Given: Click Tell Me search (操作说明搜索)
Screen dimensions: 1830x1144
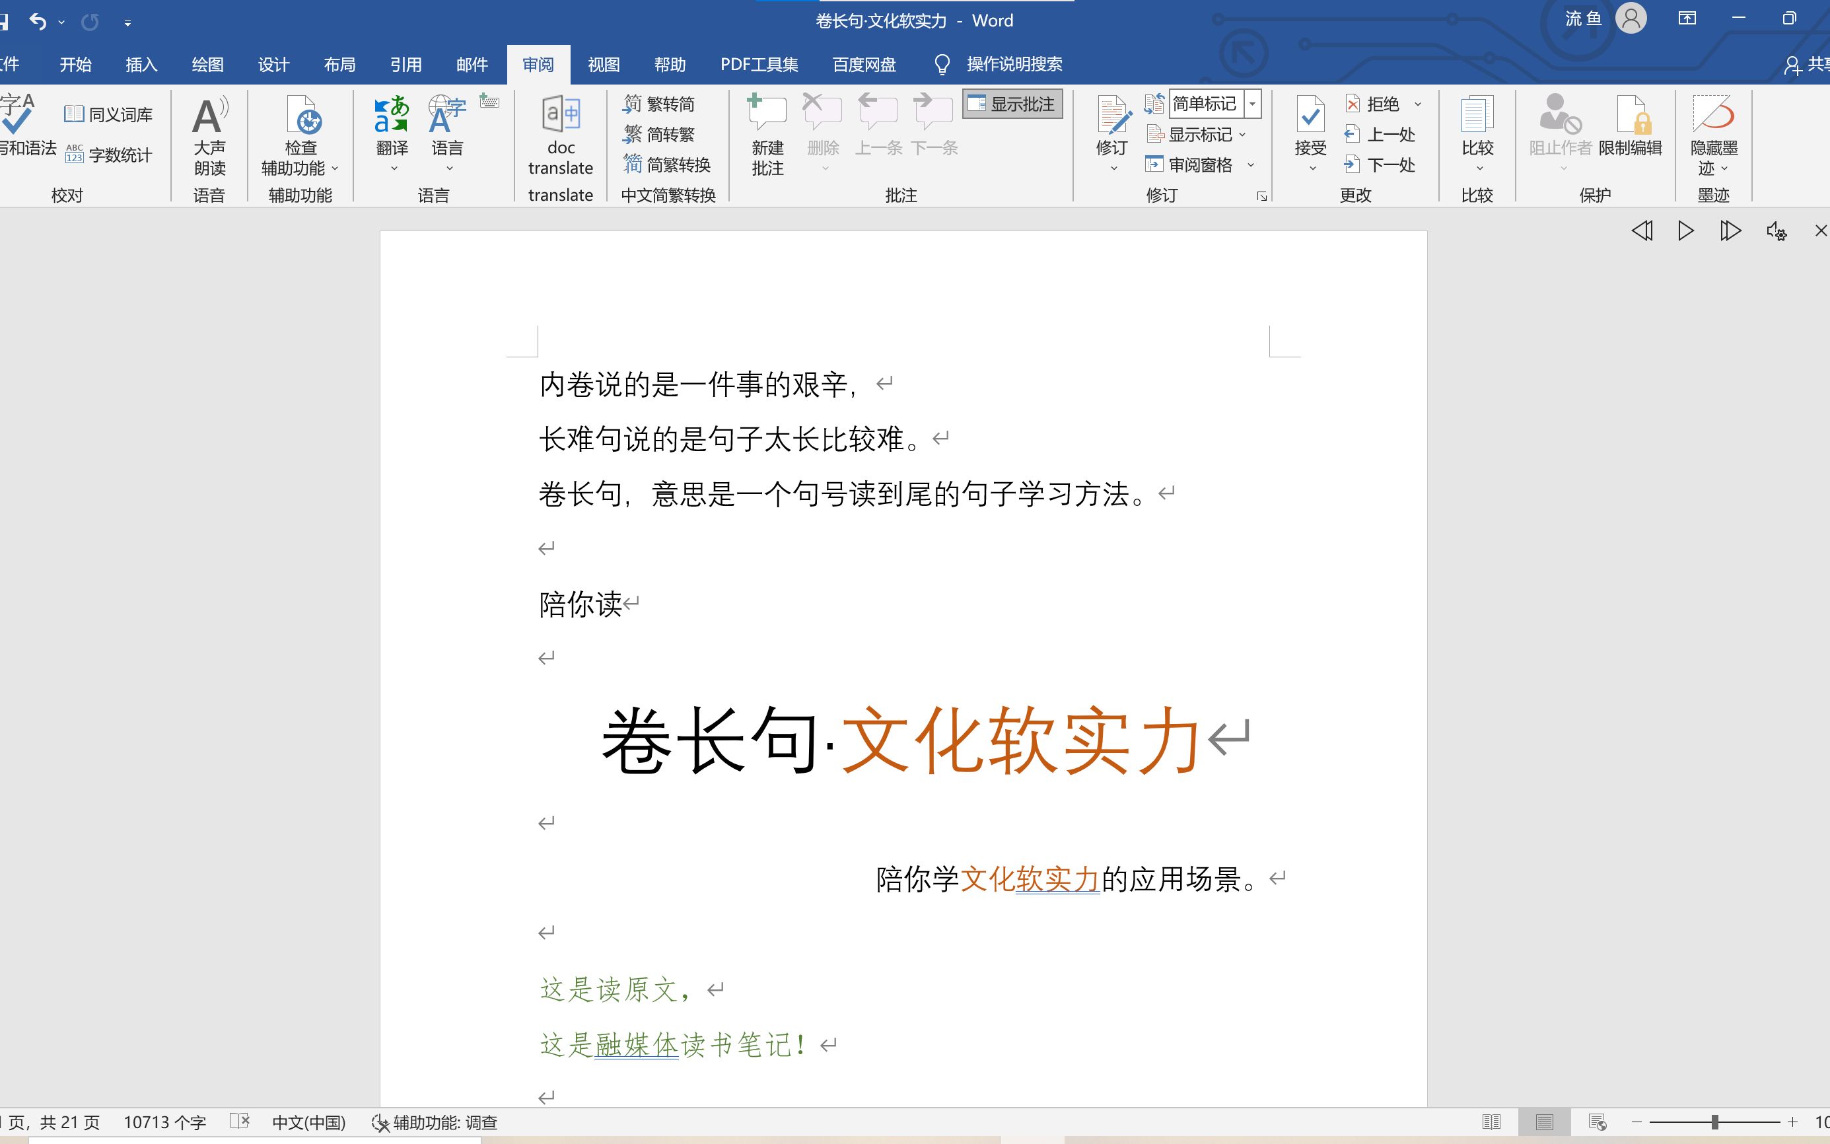Looking at the screenshot, I should click(999, 64).
